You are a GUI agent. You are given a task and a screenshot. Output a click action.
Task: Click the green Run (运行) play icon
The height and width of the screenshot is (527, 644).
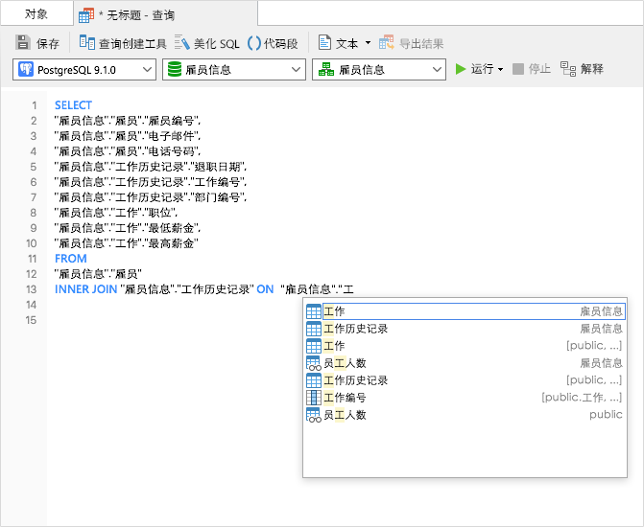pos(461,69)
